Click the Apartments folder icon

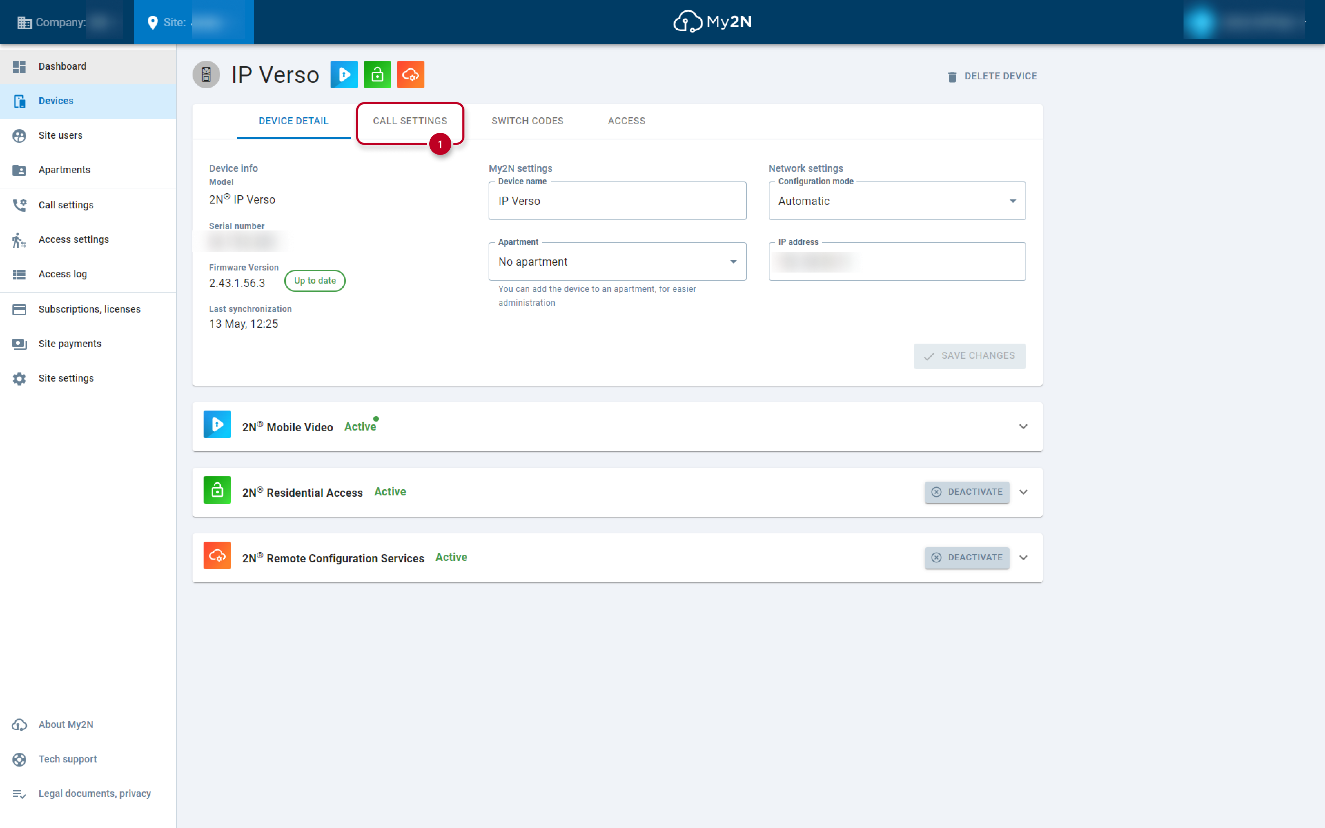(x=19, y=170)
